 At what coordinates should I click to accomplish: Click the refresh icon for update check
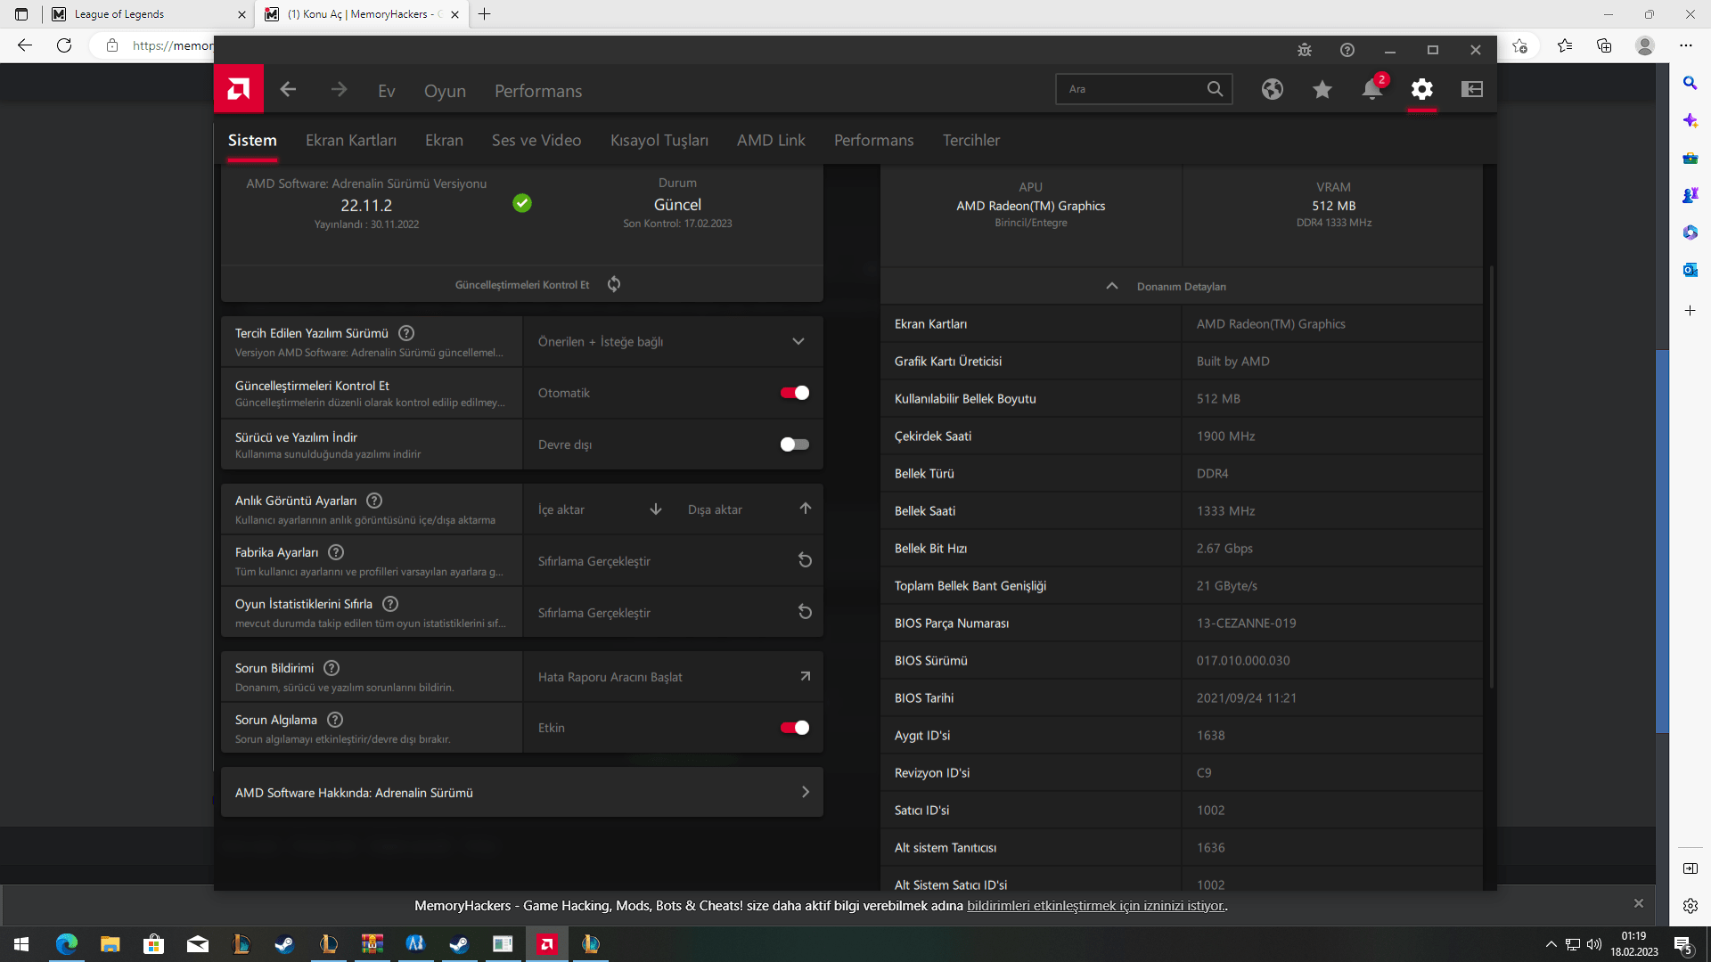coord(614,284)
